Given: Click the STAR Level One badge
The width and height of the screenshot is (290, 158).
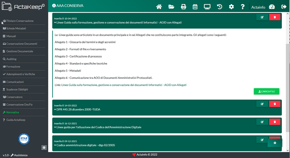Looking at the screenshot, I should [x=24, y=139].
